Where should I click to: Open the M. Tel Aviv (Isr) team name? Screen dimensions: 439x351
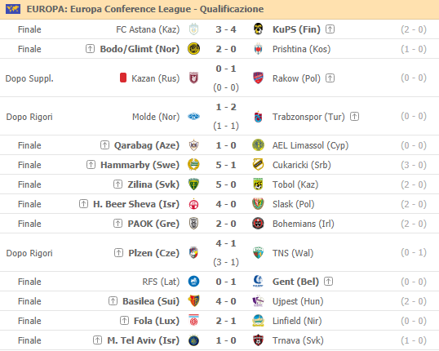click(143, 340)
